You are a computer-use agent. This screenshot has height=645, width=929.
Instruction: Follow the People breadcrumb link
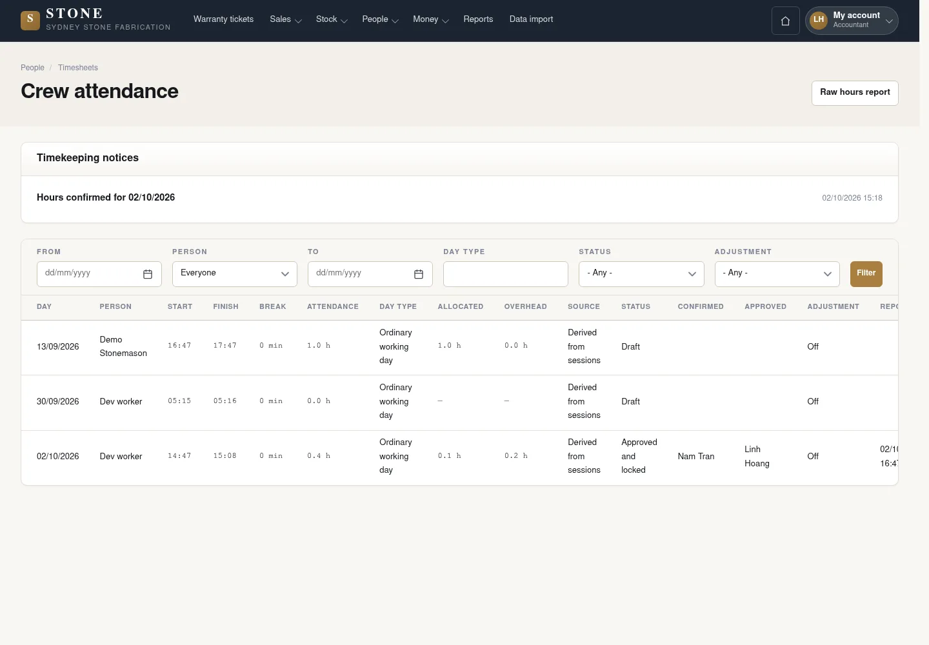click(32, 68)
